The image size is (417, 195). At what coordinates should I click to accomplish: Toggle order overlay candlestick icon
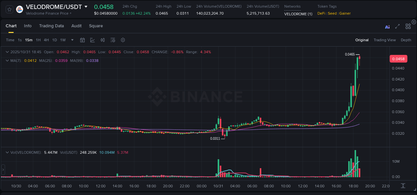tap(102, 40)
